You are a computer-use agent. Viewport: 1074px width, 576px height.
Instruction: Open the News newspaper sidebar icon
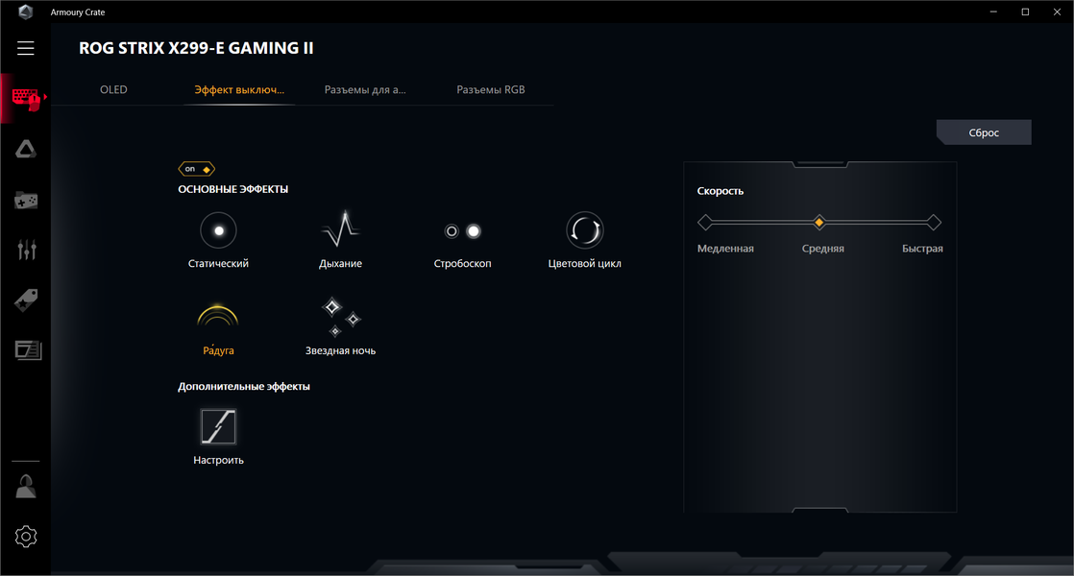tap(28, 350)
